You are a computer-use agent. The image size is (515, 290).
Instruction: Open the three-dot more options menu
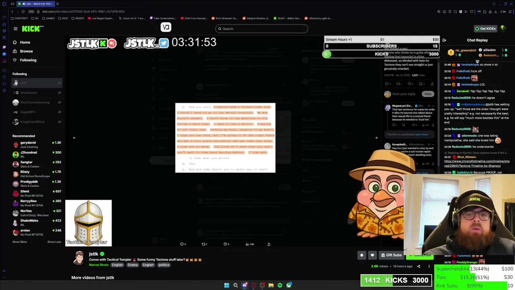tap(429, 266)
